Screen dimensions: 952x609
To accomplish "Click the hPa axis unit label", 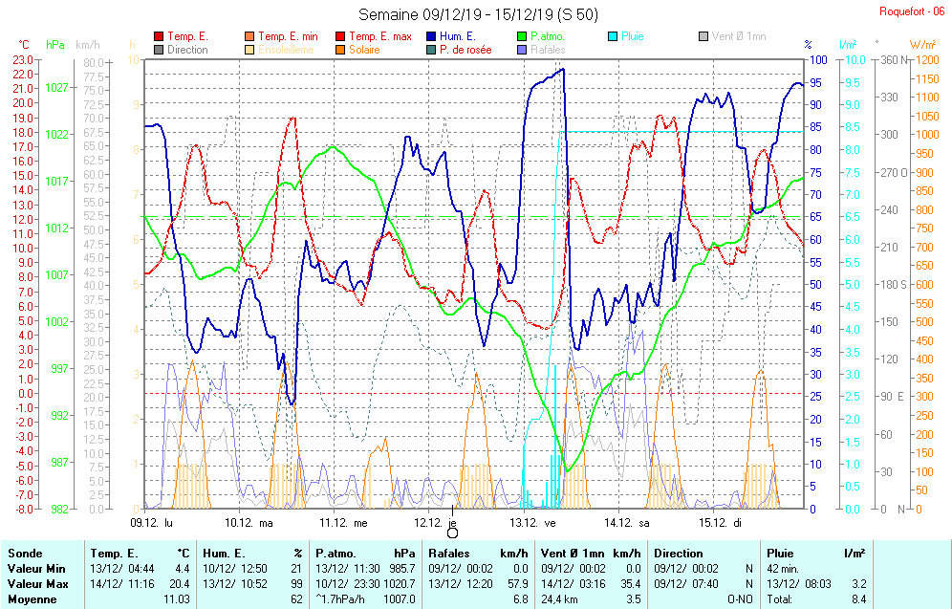I will [55, 45].
